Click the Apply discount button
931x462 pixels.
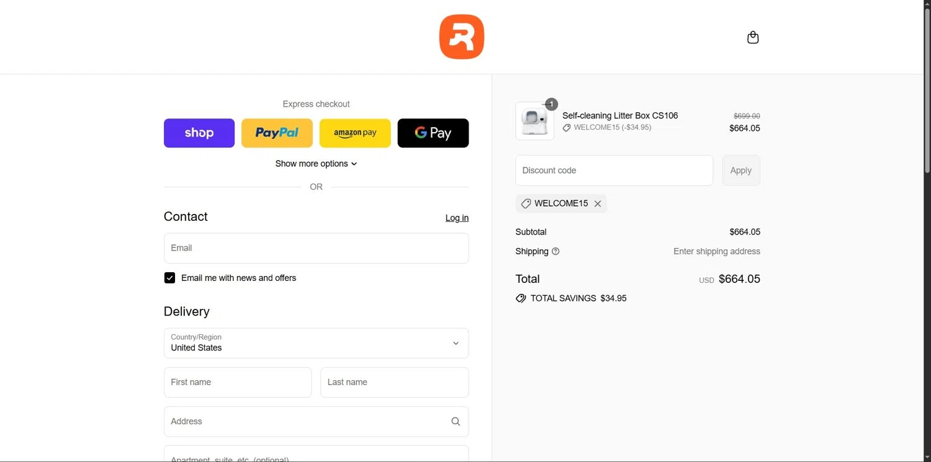[741, 171]
